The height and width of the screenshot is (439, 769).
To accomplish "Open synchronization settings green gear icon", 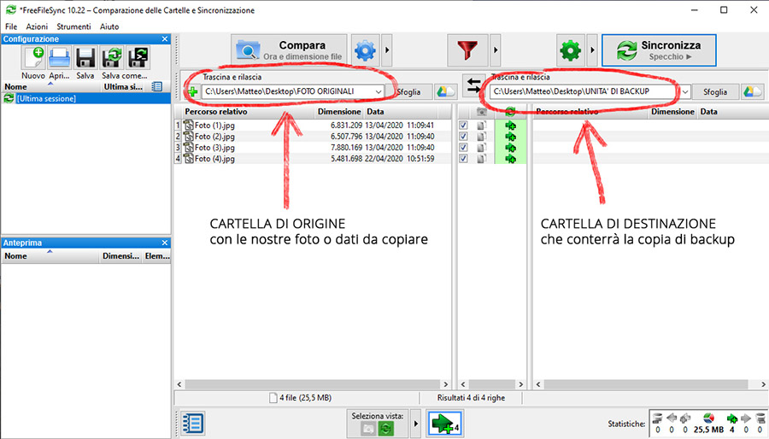I will click(x=571, y=50).
